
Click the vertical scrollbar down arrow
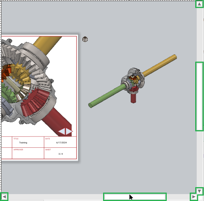(199, 191)
